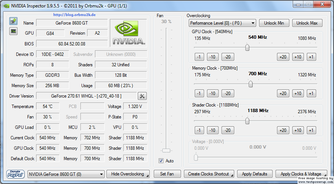
Task: Click Hide Overclocking button
Action: pos(128,174)
